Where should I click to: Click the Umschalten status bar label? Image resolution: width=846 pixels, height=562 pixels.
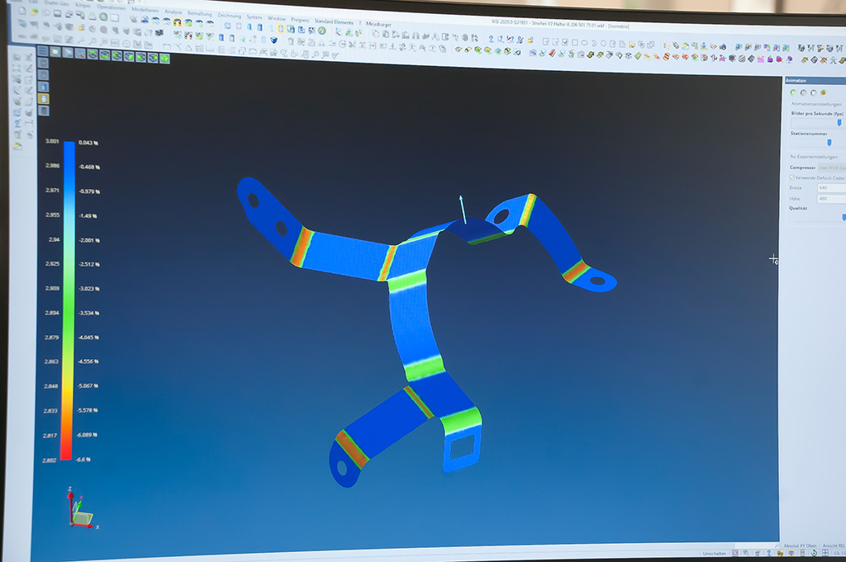point(715,554)
